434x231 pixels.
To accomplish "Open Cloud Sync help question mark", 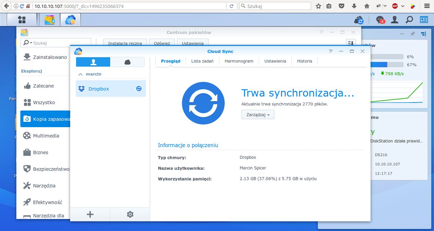I will (x=331, y=51).
